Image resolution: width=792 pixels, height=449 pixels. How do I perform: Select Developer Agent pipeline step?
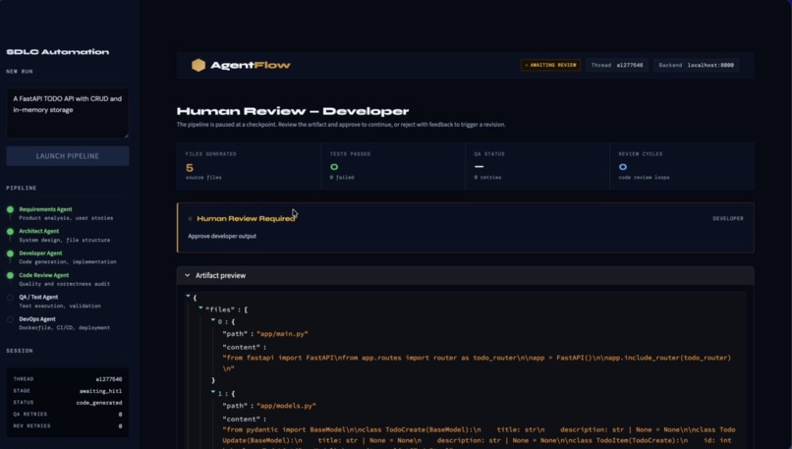pos(68,257)
